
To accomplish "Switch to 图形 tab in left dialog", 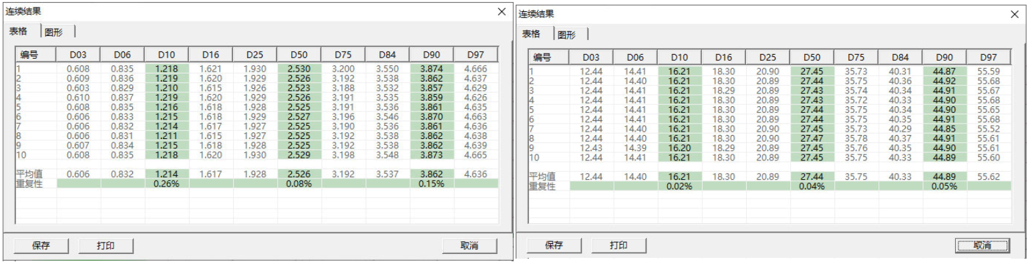I will (x=54, y=32).
